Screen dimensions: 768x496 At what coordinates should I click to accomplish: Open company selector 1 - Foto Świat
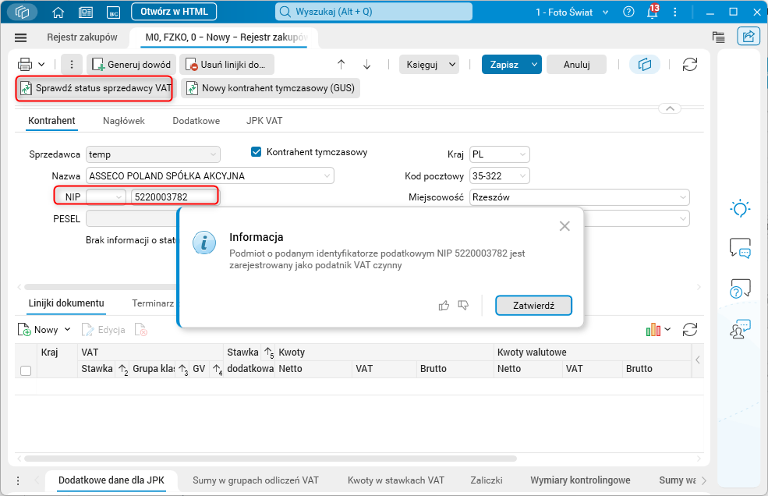point(572,12)
